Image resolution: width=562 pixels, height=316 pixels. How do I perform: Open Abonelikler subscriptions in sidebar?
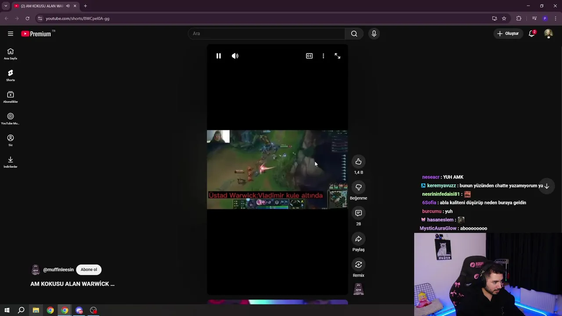pos(11,97)
